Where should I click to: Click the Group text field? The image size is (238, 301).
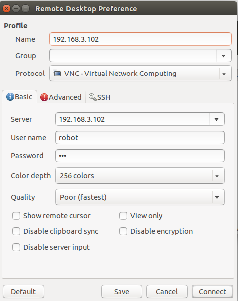[x=133, y=56]
